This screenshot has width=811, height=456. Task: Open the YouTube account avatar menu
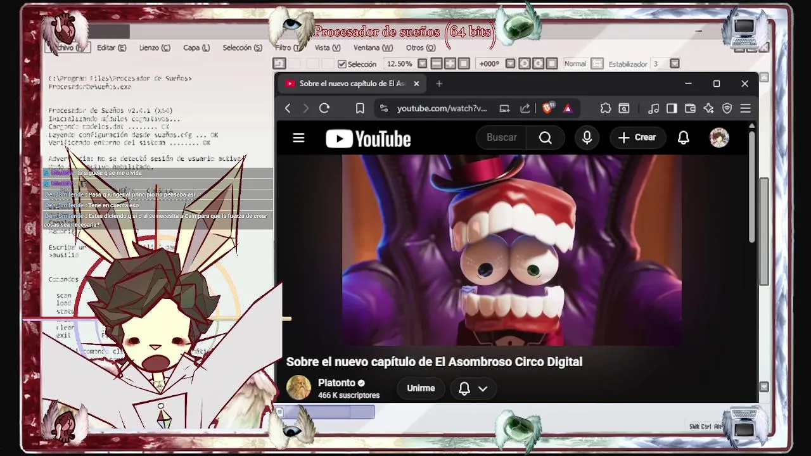pos(719,137)
